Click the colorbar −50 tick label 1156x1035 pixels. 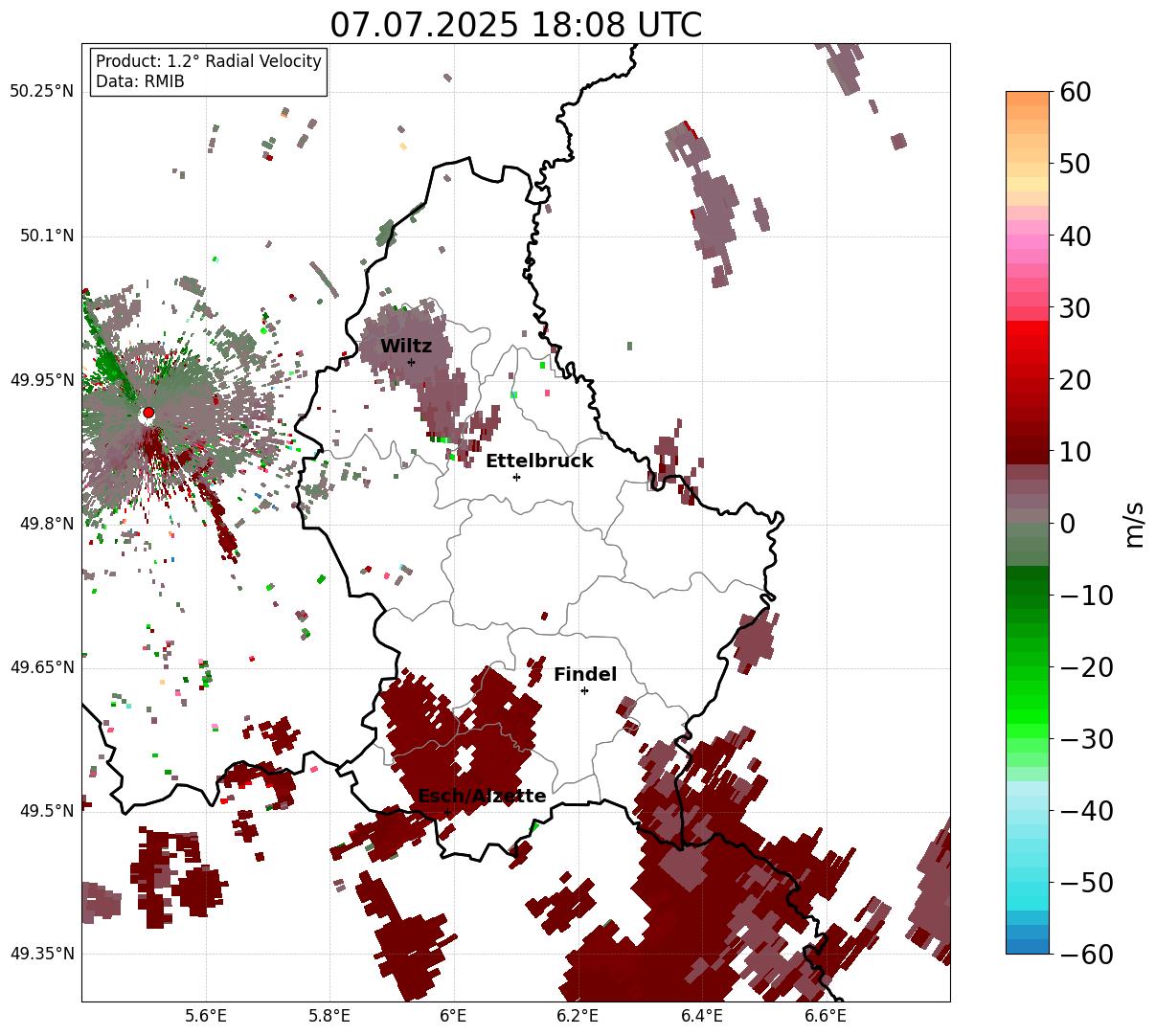[x=1086, y=882]
